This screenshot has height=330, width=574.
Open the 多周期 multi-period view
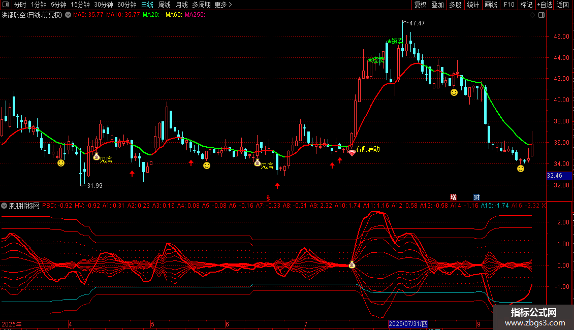coord(201,5)
